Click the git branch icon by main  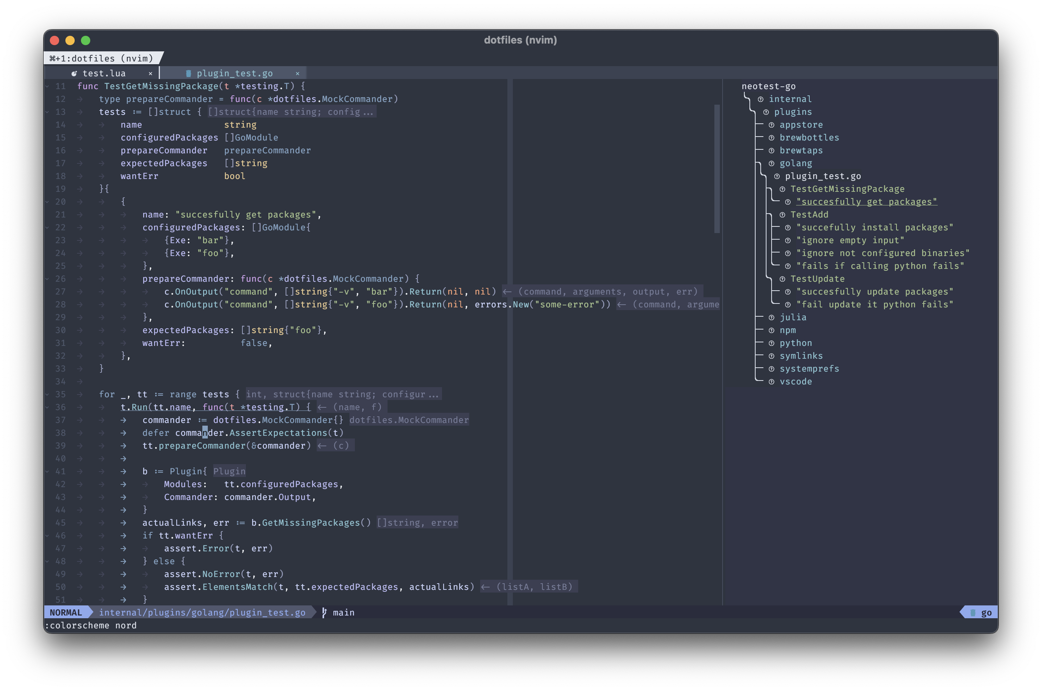pyautogui.click(x=324, y=612)
